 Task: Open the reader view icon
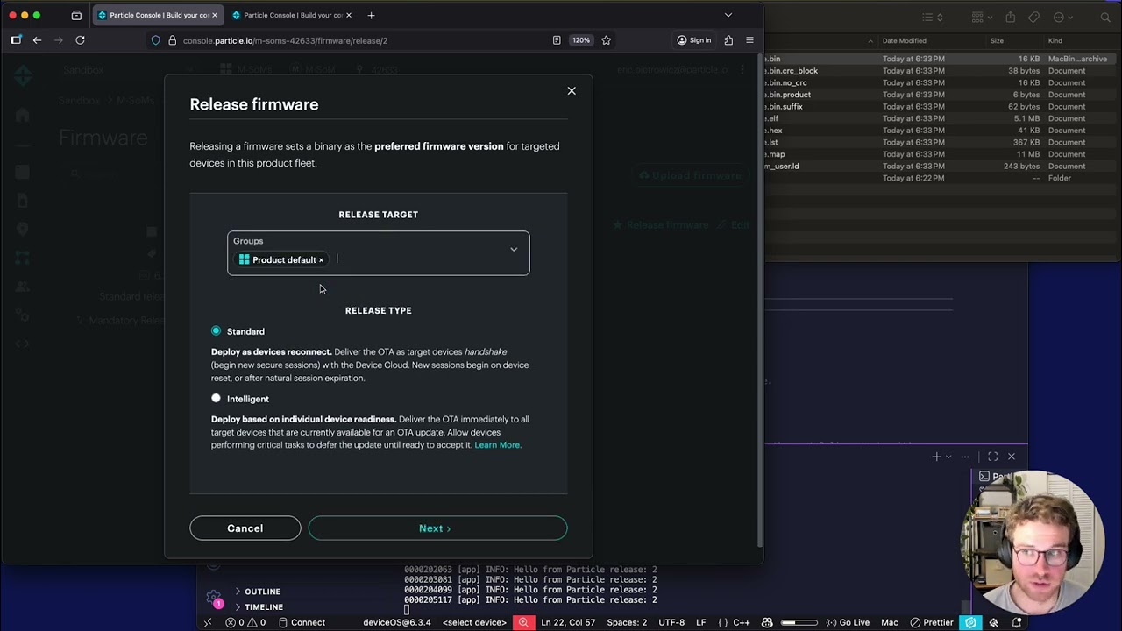point(557,40)
